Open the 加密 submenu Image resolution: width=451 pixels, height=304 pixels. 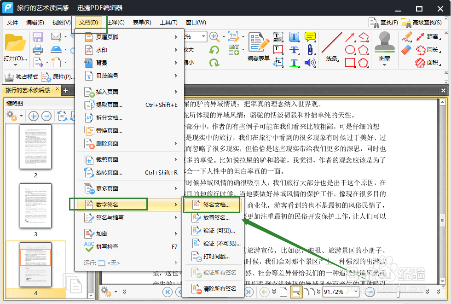pos(130,234)
